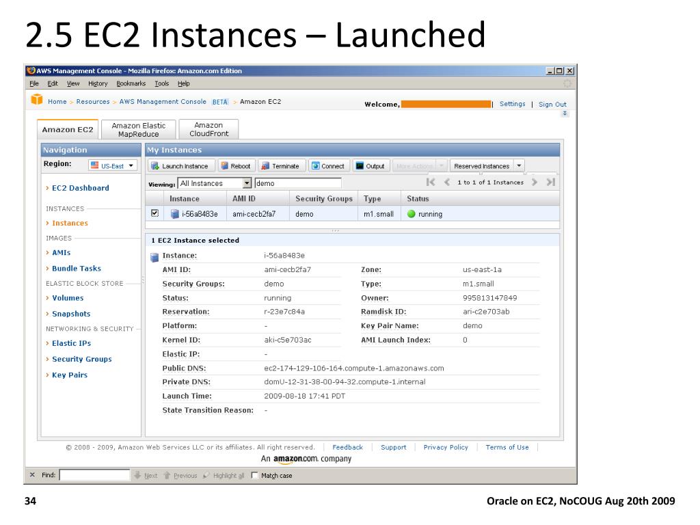The height and width of the screenshot is (525, 700).
Task: Open Key Pairs in navigation
Action: [70, 375]
